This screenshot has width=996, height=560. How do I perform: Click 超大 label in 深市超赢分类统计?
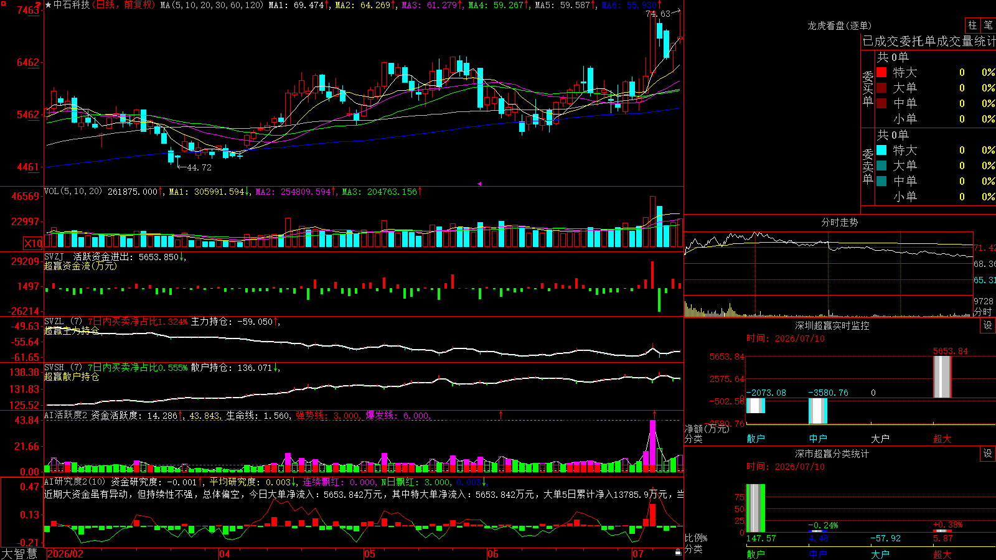(942, 554)
